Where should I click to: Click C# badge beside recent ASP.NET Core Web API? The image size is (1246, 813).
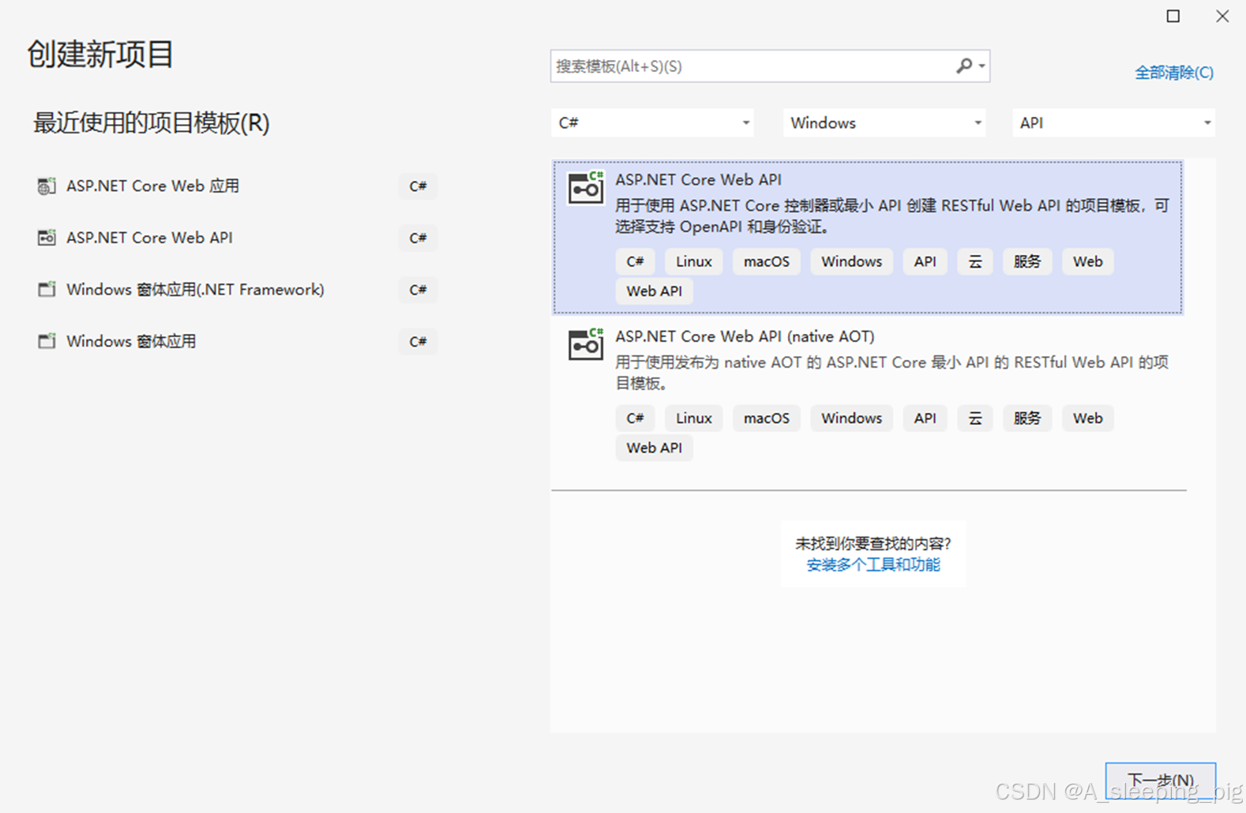point(418,238)
